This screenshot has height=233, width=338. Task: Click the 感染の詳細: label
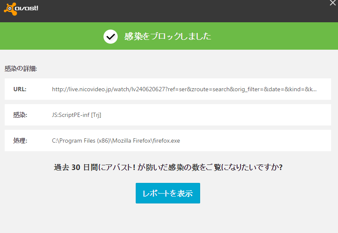pyautogui.click(x=21, y=69)
